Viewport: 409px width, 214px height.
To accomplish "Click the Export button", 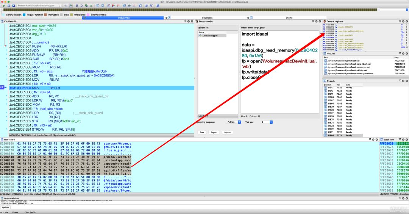I will tap(214, 133).
